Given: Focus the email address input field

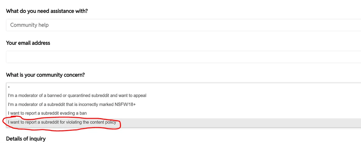Looking at the screenshot, I should pyautogui.click(x=183, y=57).
